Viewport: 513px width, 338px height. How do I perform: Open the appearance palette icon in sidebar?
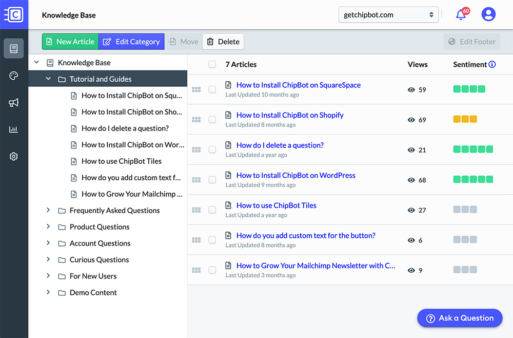tap(14, 76)
